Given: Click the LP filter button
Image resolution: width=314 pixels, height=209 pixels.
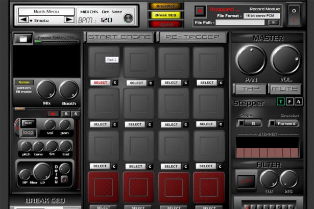Looking at the screenshot, I should [x=246, y=180].
